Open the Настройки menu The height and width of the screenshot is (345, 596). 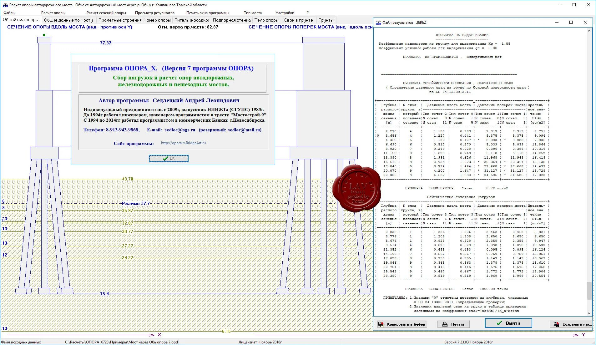coord(285,13)
